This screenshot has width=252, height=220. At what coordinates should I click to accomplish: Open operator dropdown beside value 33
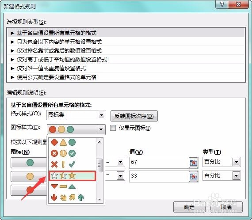point(121,176)
